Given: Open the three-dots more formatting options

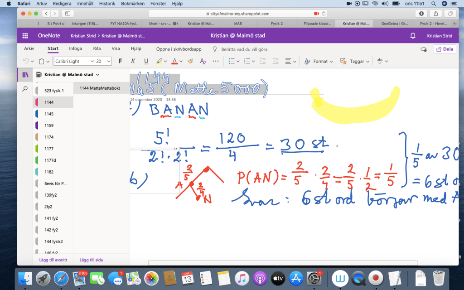Looking at the screenshot, I should 216,61.
